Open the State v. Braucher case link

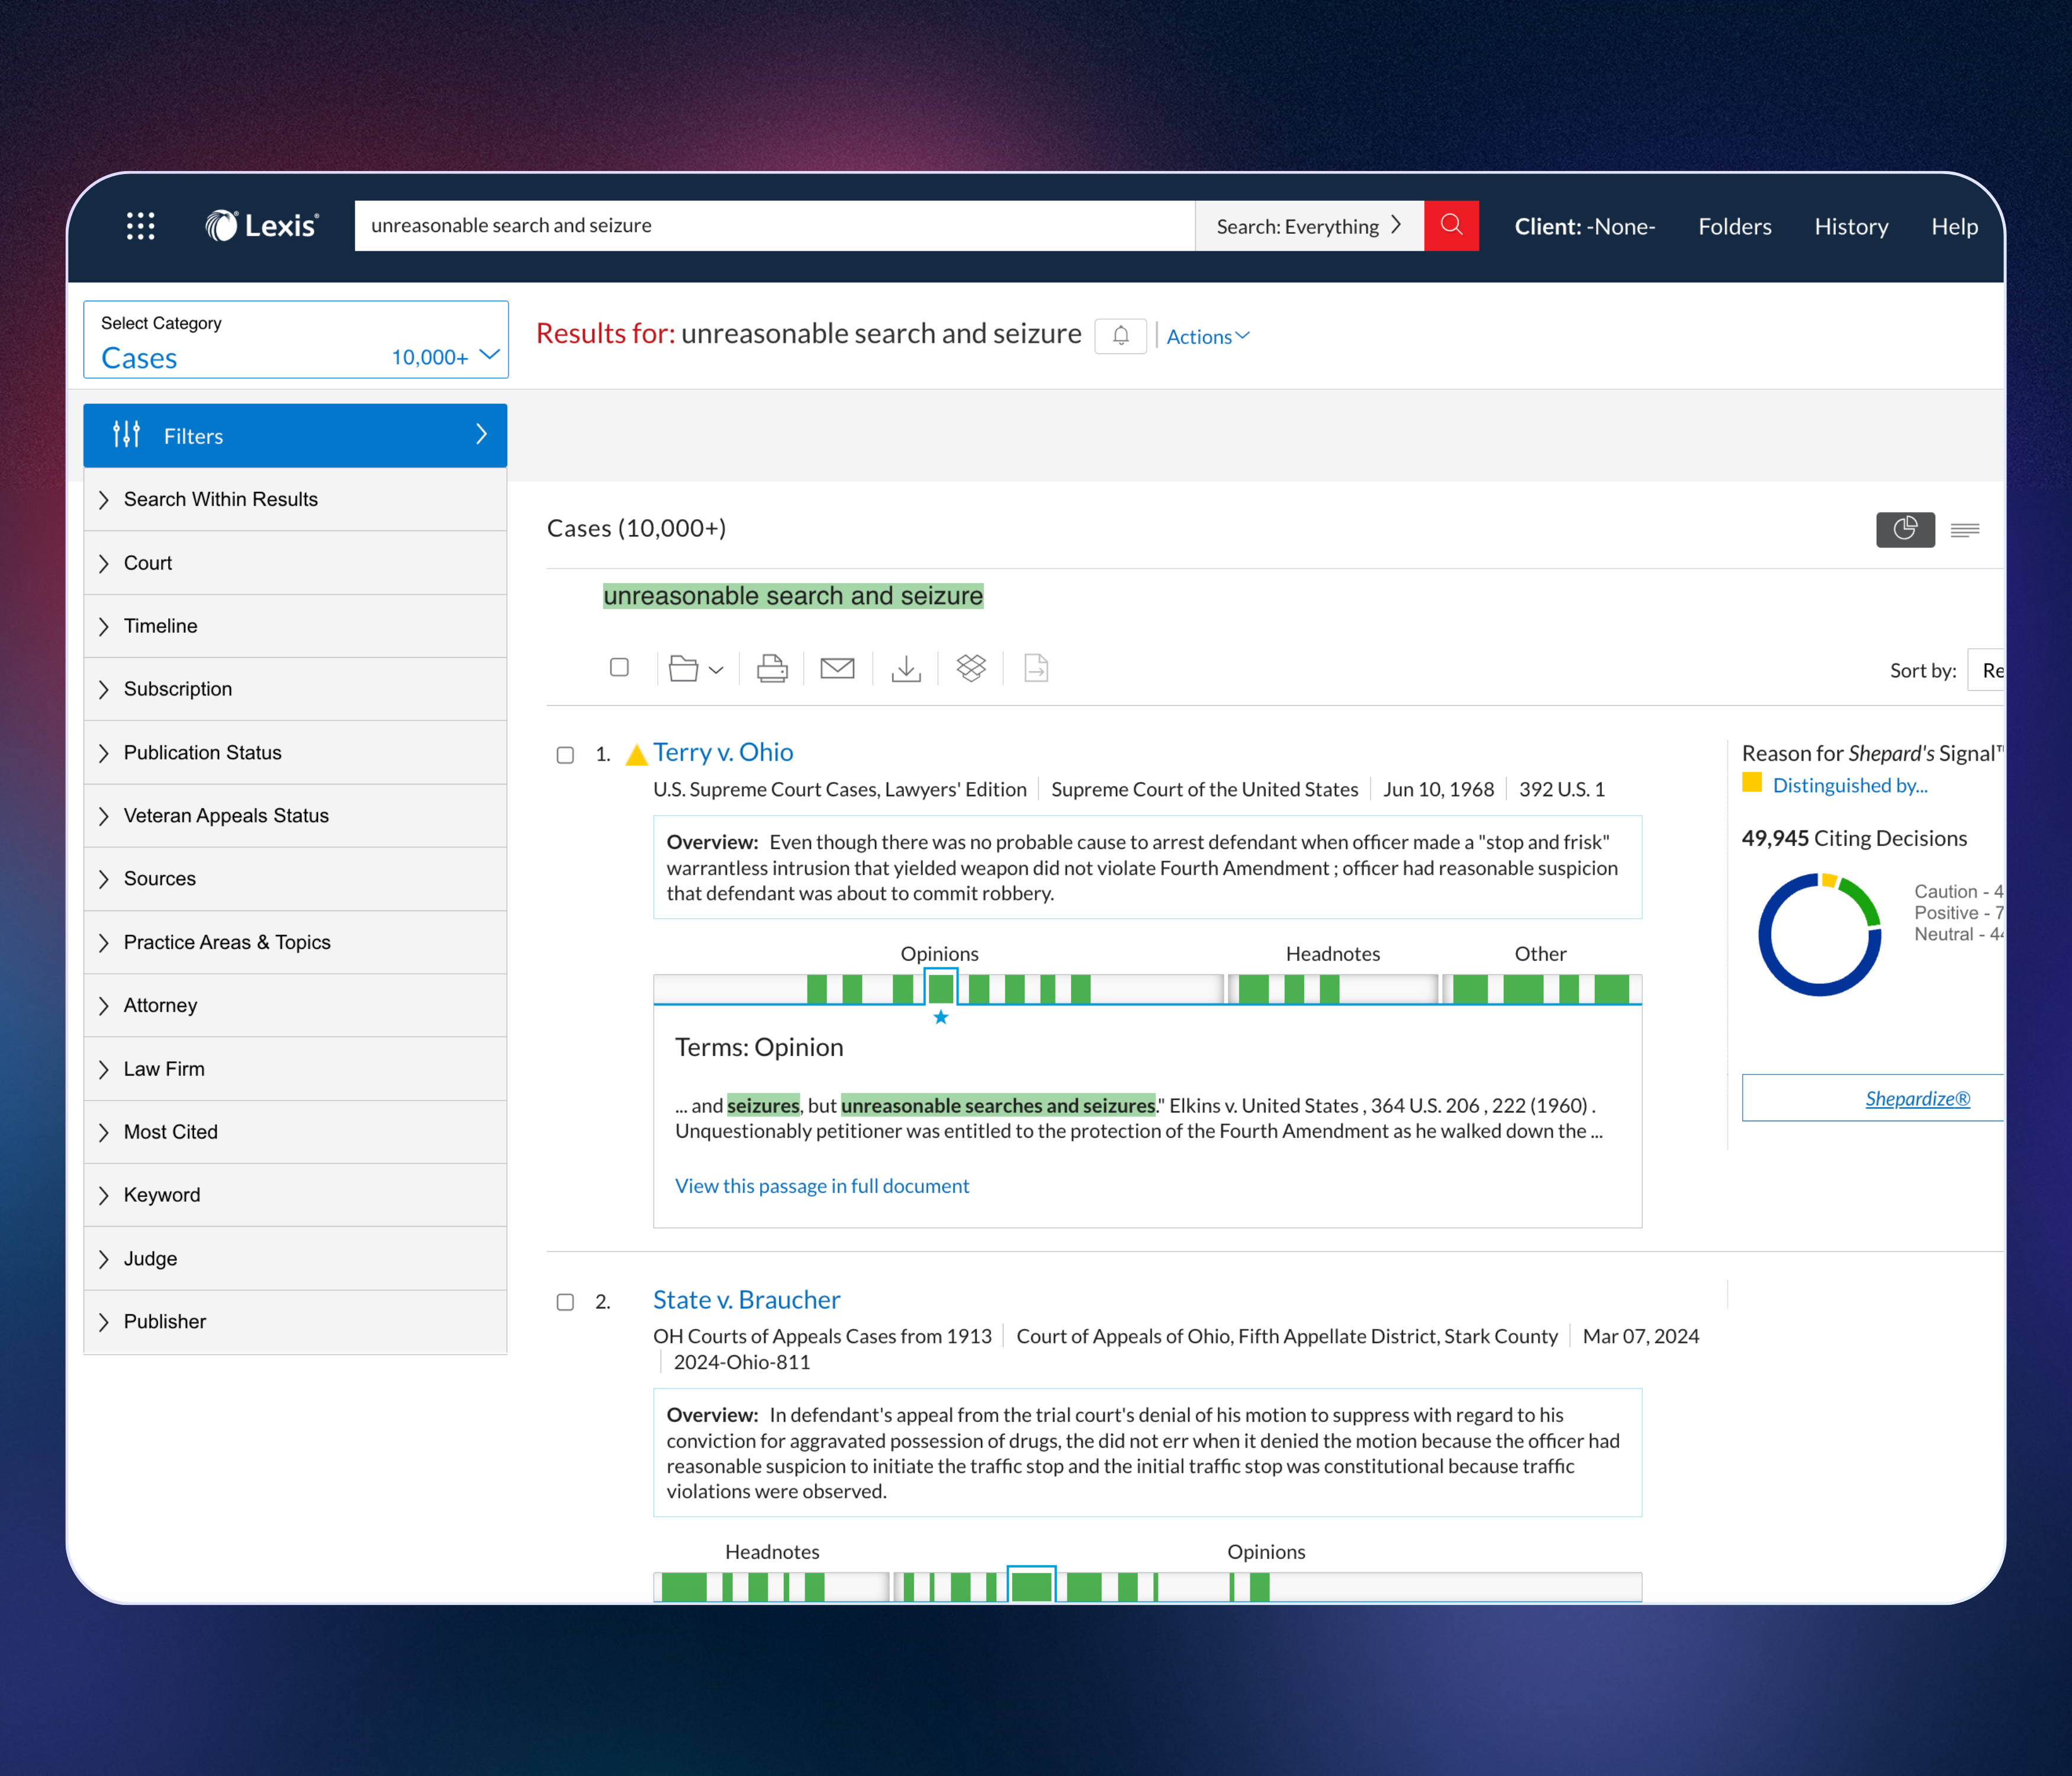[x=746, y=1300]
